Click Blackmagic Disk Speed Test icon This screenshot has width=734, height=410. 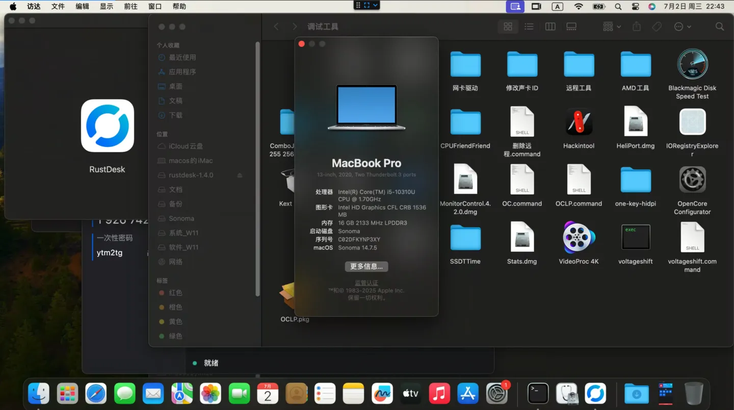pyautogui.click(x=692, y=64)
